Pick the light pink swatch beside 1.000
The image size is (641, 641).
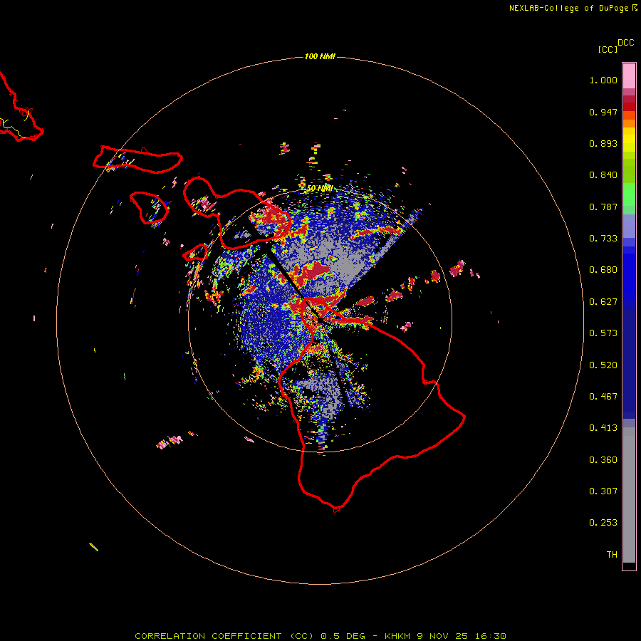point(629,76)
